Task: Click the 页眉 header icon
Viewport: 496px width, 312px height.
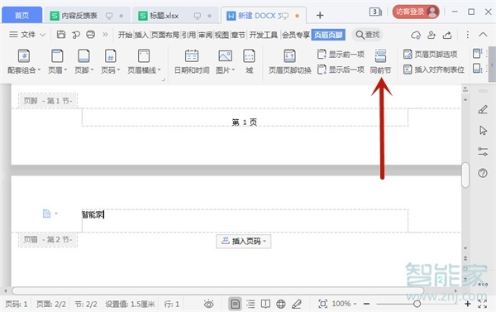Action: click(57, 56)
